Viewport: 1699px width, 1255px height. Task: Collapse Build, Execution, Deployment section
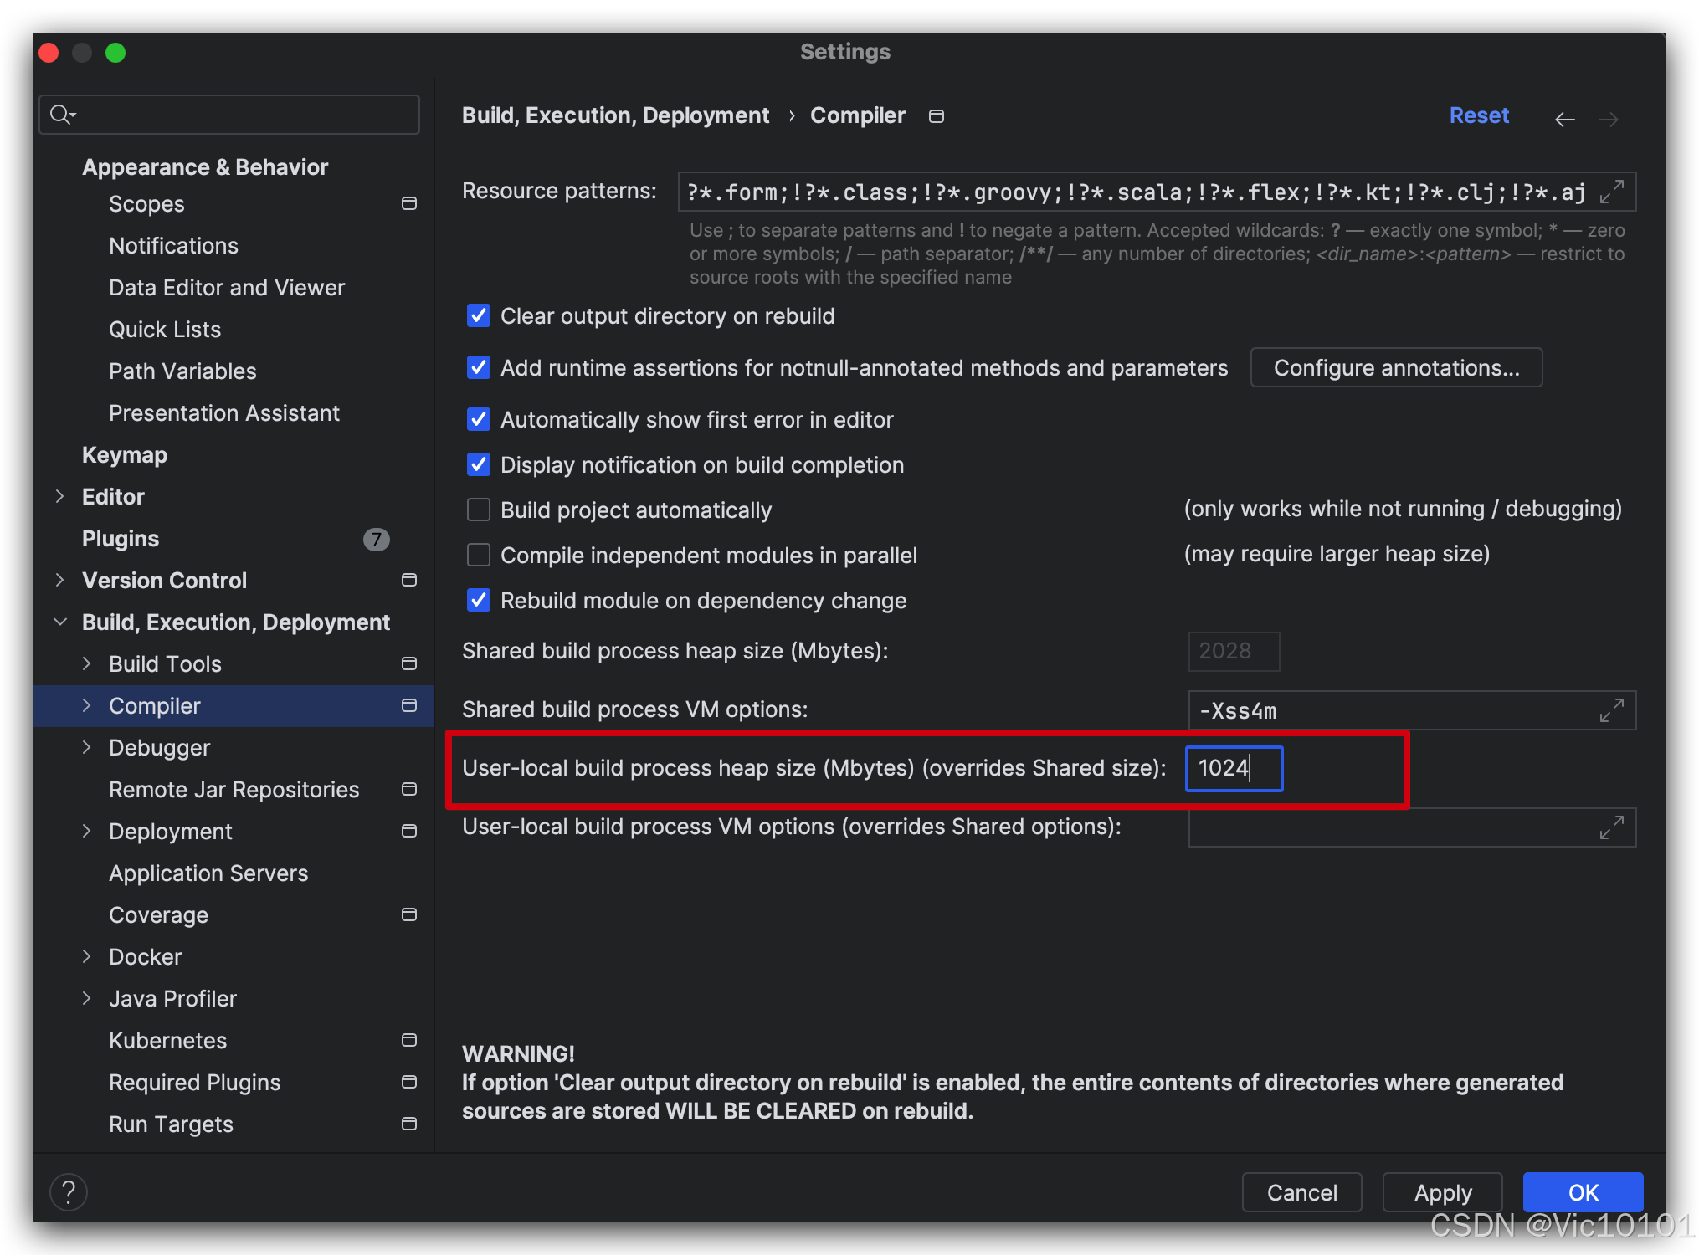pyautogui.click(x=59, y=622)
